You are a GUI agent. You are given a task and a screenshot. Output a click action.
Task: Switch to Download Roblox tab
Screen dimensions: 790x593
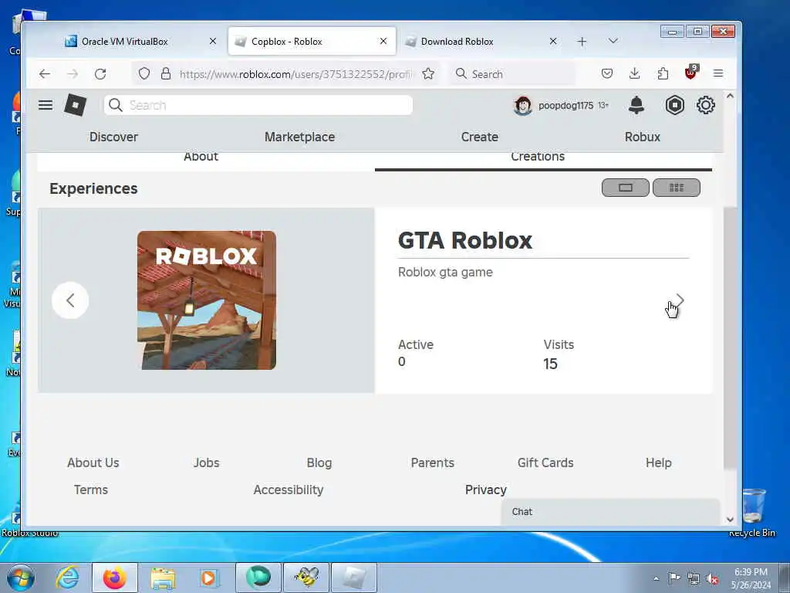(x=481, y=42)
